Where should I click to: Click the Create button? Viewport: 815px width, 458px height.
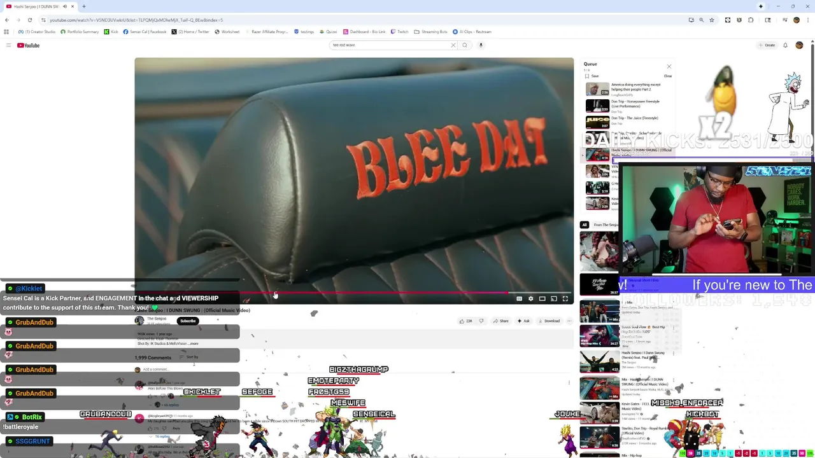coord(767,45)
